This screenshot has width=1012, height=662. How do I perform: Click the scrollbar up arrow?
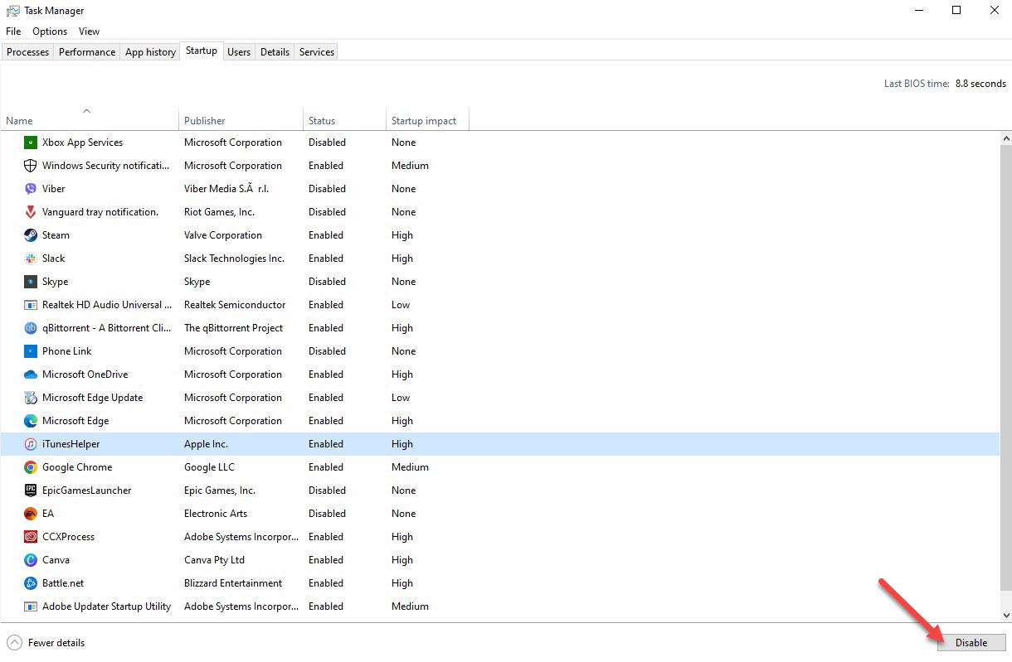(x=1006, y=138)
